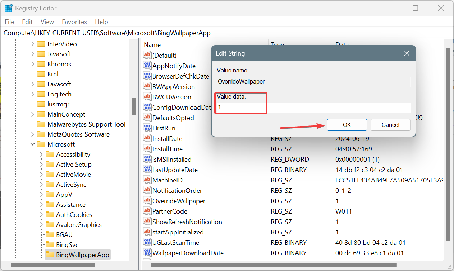
Task: Open the View menu
Action: coord(47,22)
